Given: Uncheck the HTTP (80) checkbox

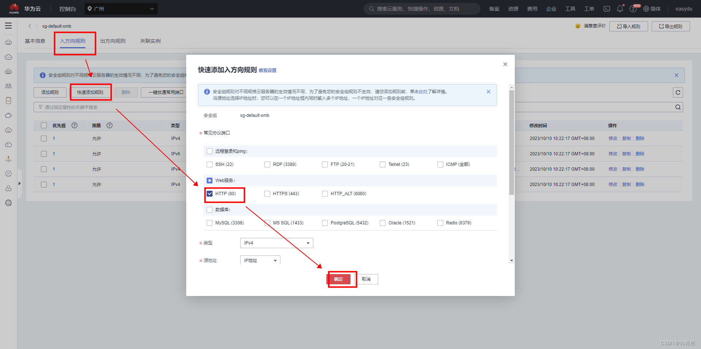Looking at the screenshot, I should tap(210, 194).
